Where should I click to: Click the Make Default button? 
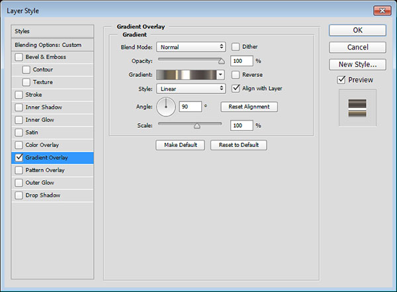[181, 145]
